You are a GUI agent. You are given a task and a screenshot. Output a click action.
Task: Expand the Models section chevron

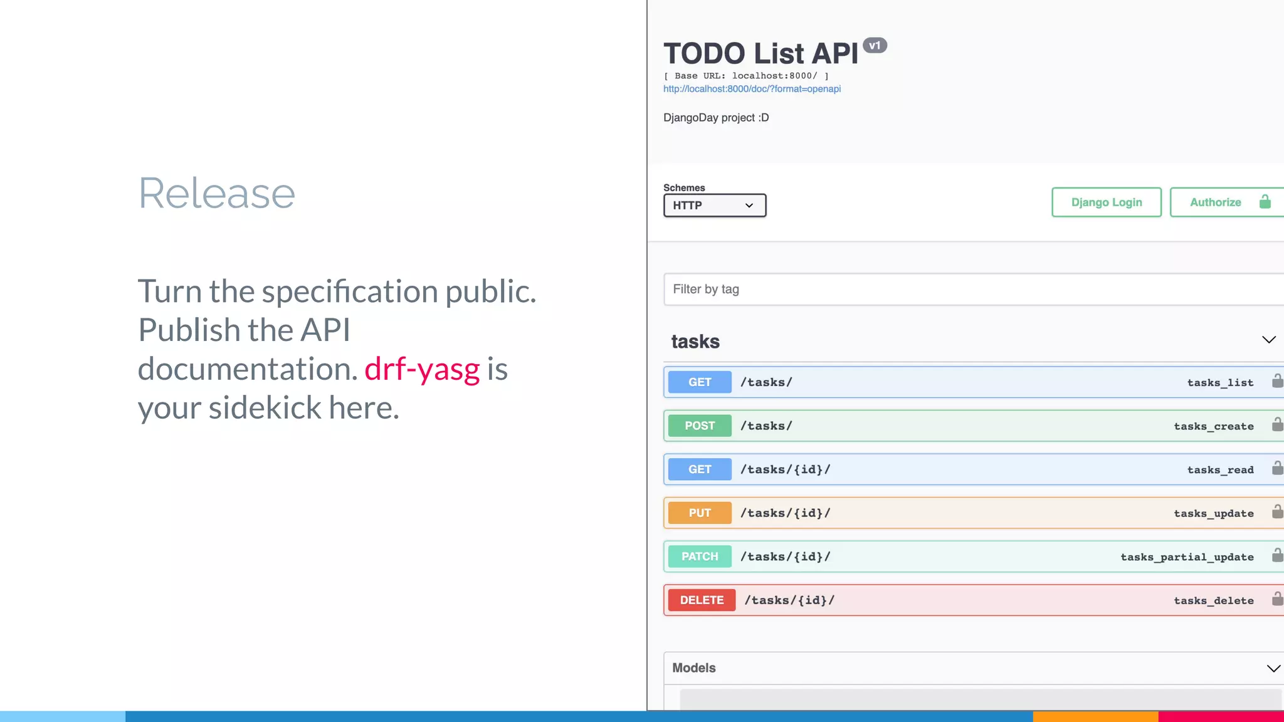point(1273,669)
